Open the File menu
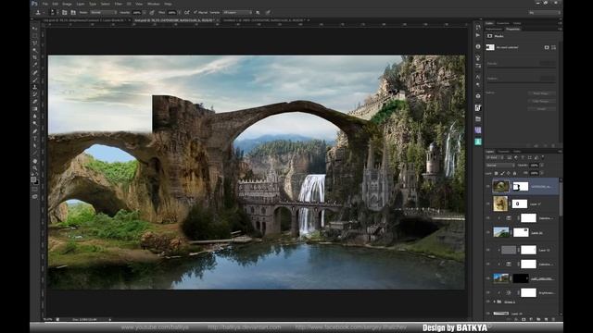The image size is (593, 333). [45, 4]
